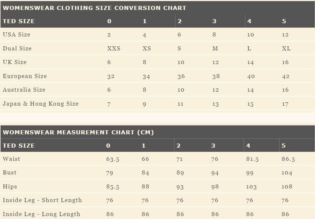Click the Womenswear Clothing Size Conversion Chart heading

[x=94, y=8]
